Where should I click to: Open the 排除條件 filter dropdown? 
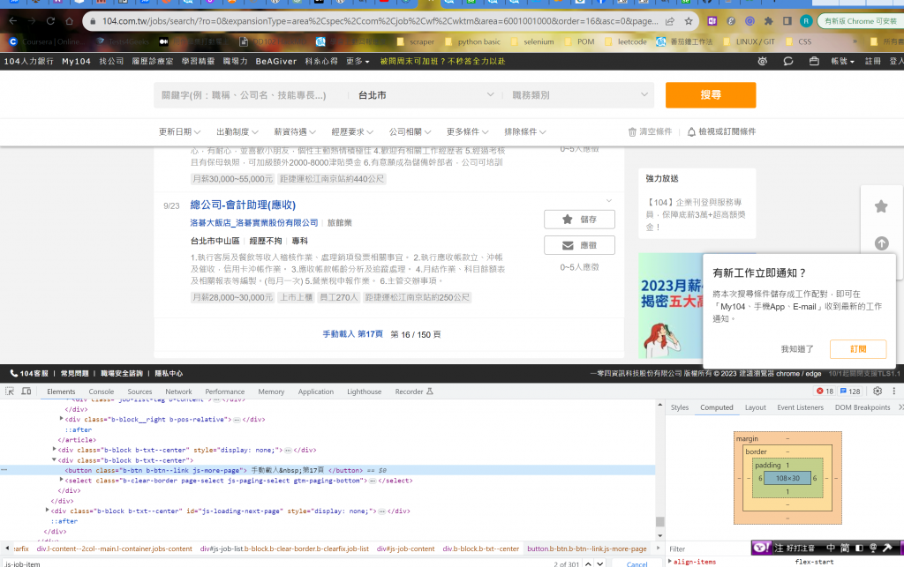(x=526, y=131)
